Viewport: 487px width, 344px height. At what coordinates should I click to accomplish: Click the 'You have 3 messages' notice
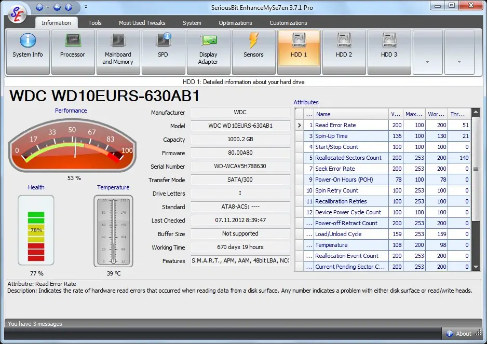(x=35, y=324)
